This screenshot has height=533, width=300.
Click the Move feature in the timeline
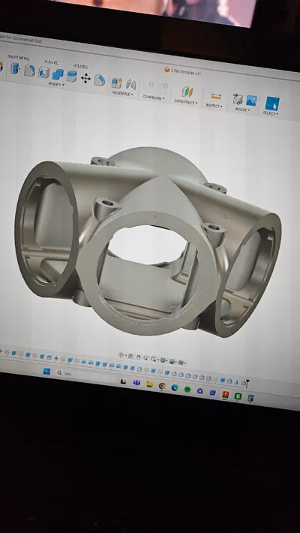[x=56, y=358]
